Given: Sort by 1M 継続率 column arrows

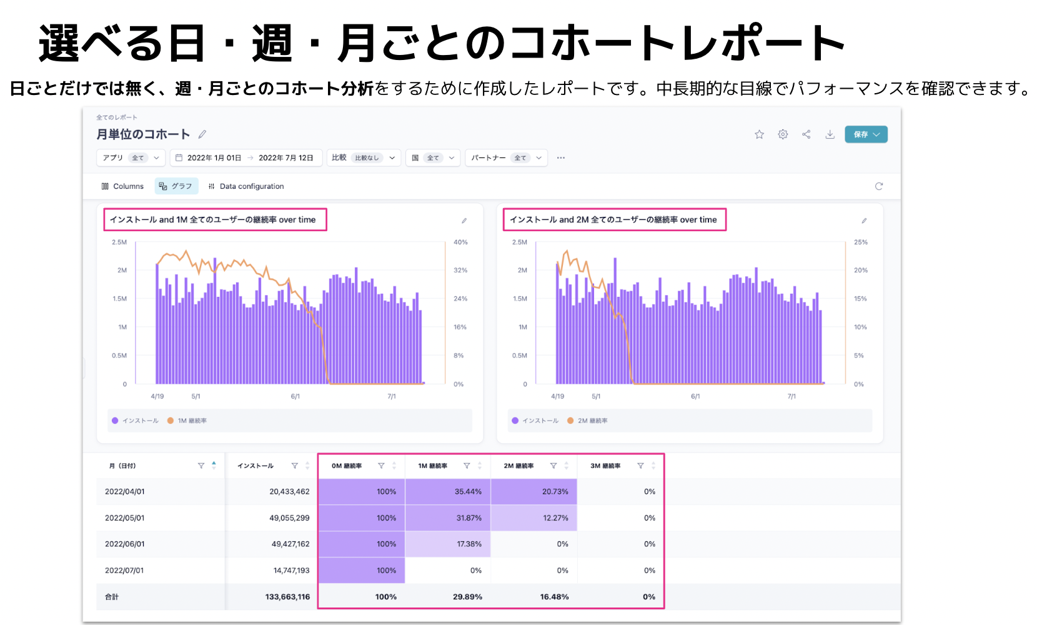Looking at the screenshot, I should pyautogui.click(x=480, y=466).
